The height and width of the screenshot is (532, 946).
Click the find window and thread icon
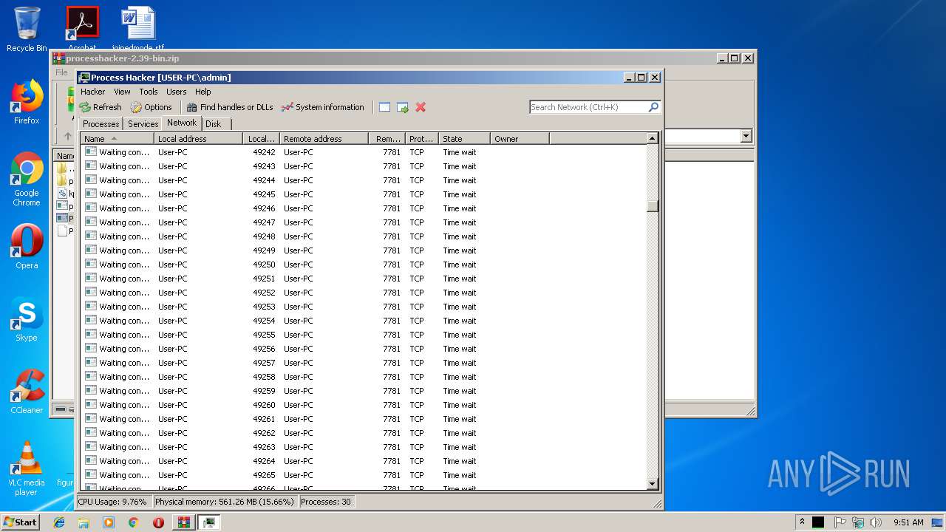pos(403,107)
